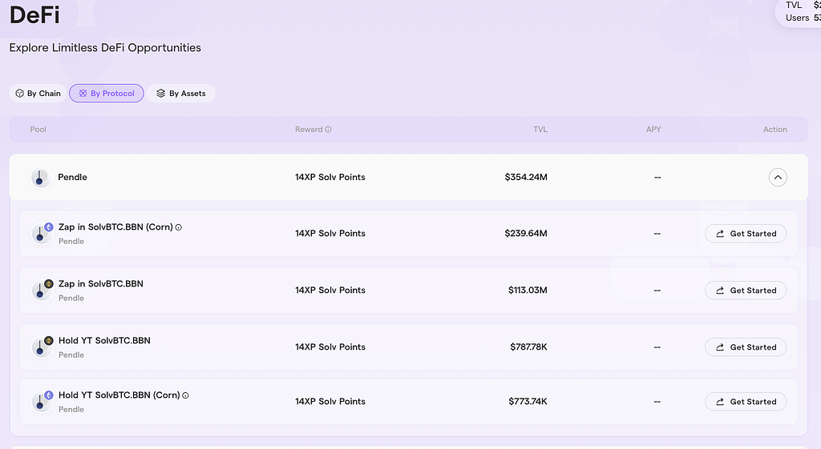
Task: Click the Zap in SolvBTC.BBN (Corn) pool icon
Action: coord(41,234)
